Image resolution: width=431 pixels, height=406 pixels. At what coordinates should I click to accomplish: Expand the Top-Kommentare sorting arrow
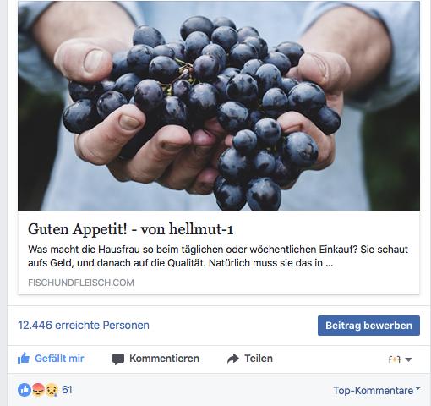click(x=417, y=389)
